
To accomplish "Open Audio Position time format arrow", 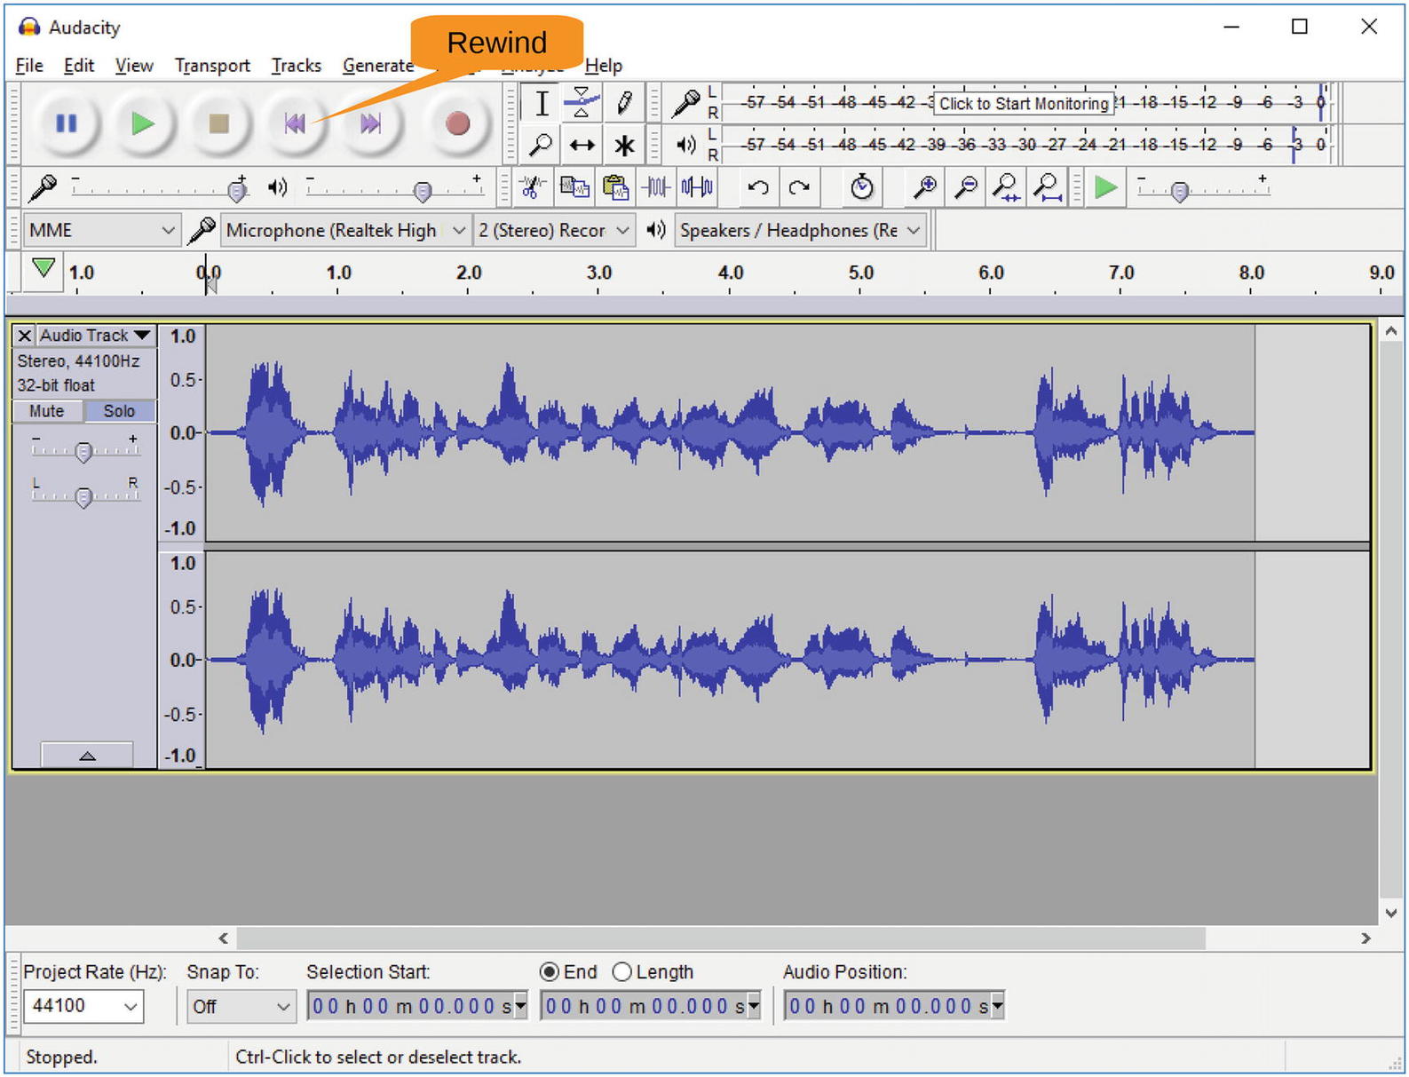I will 998,1006.
